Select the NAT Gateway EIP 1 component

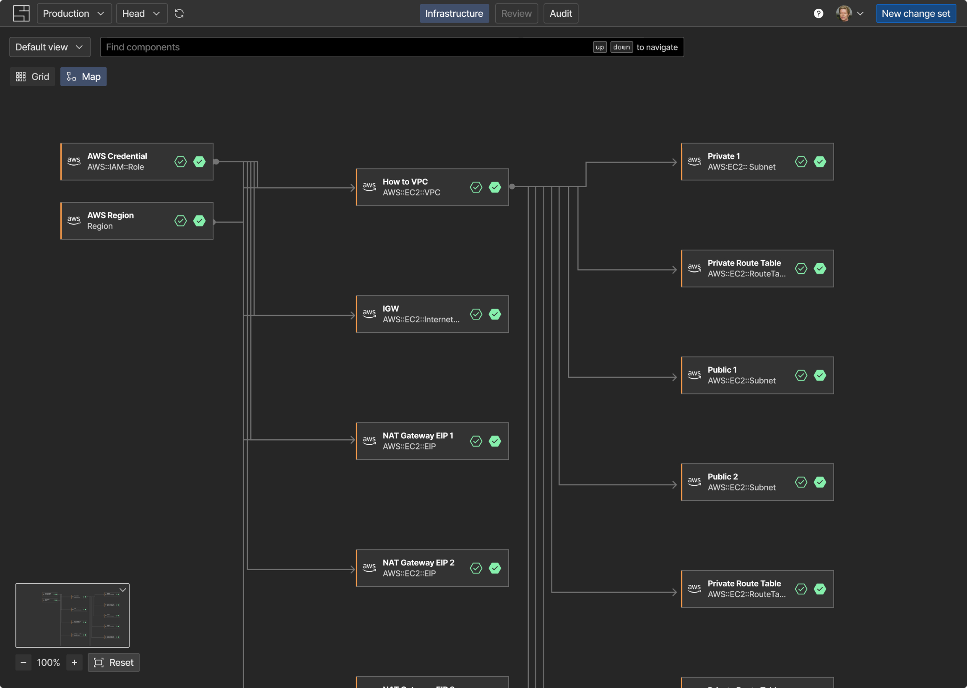pos(432,441)
